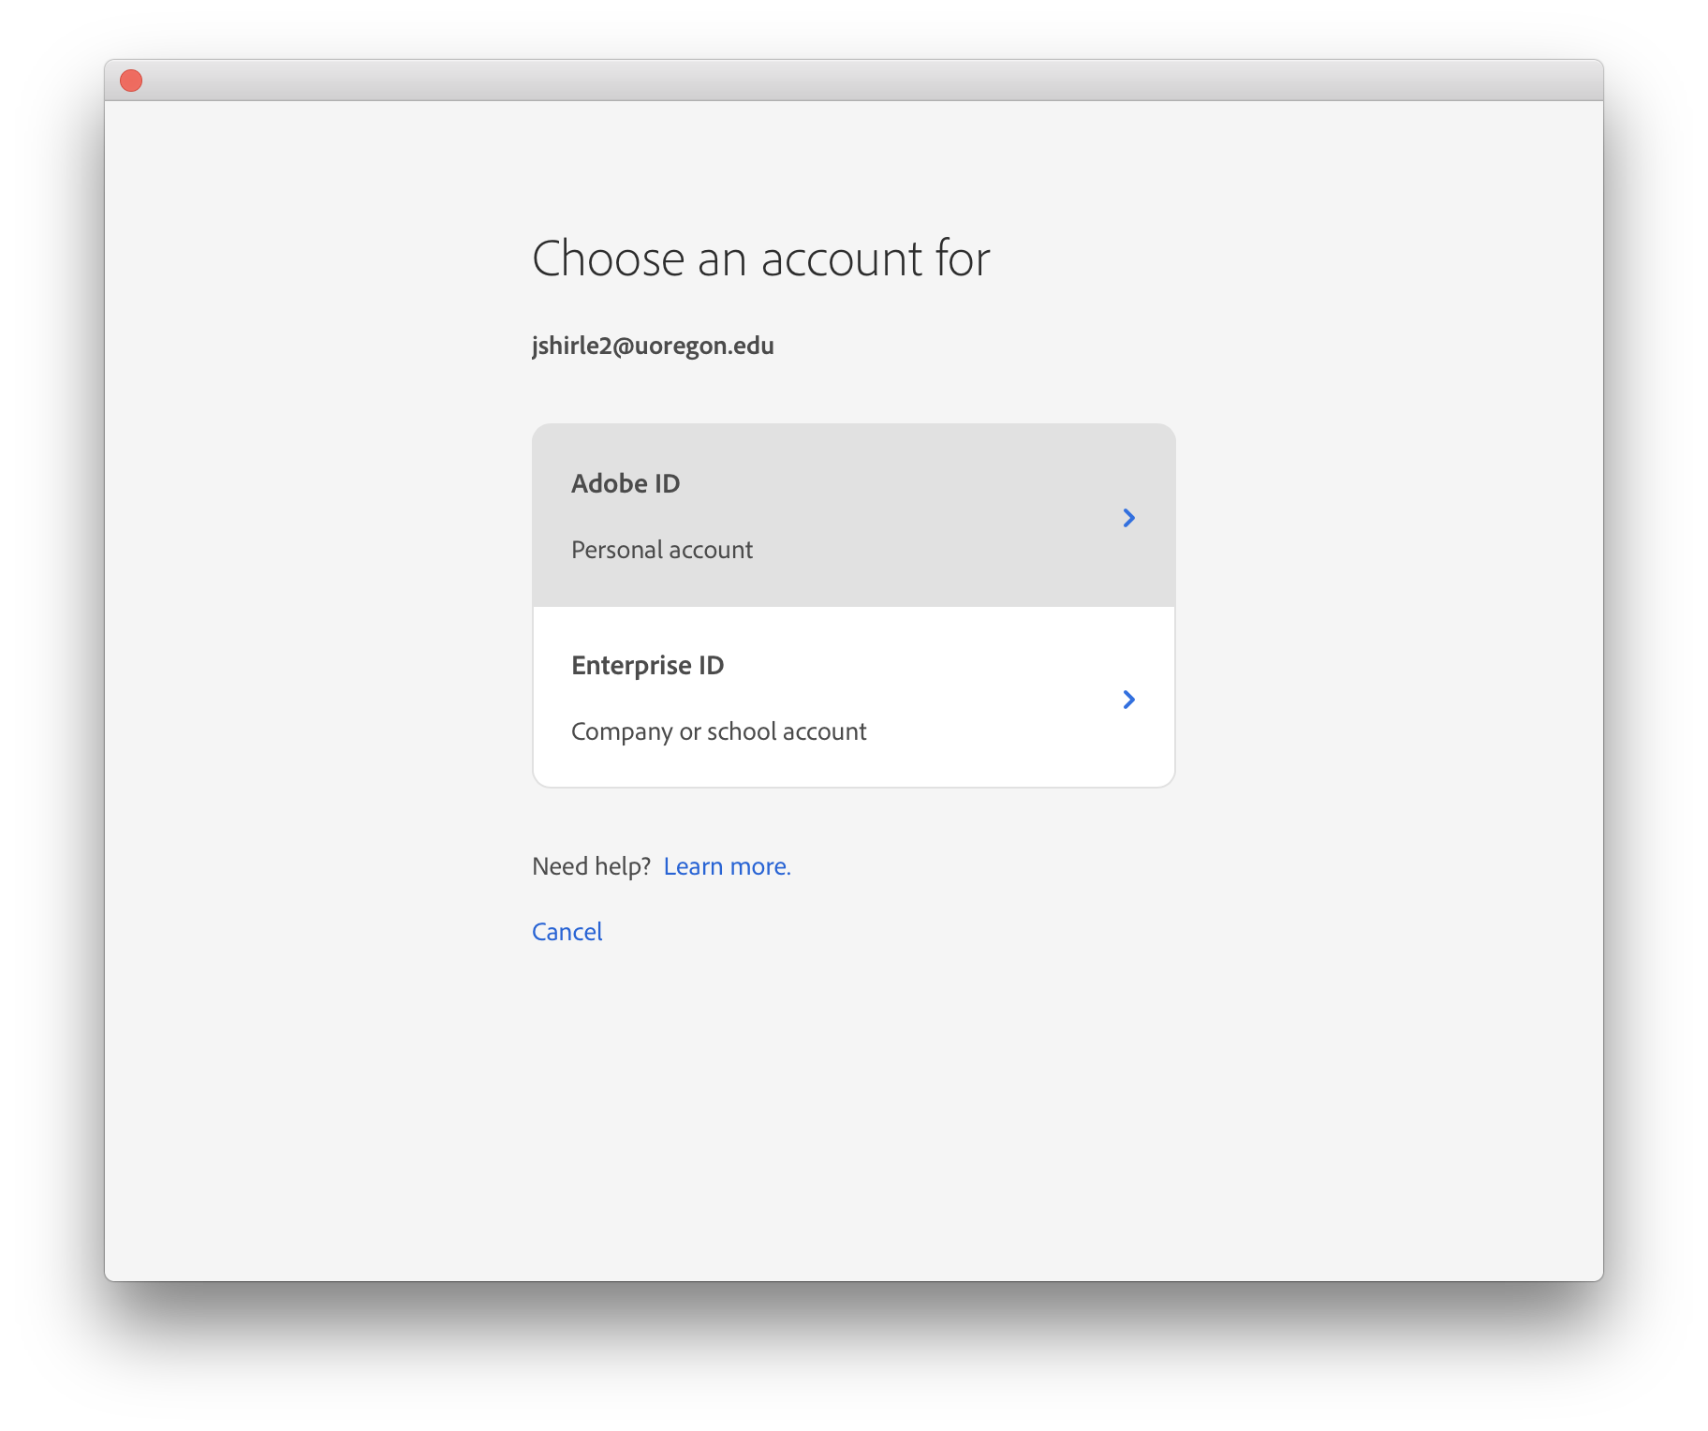
Task: Click the 'Choose an account for' heading
Action: coord(760,258)
